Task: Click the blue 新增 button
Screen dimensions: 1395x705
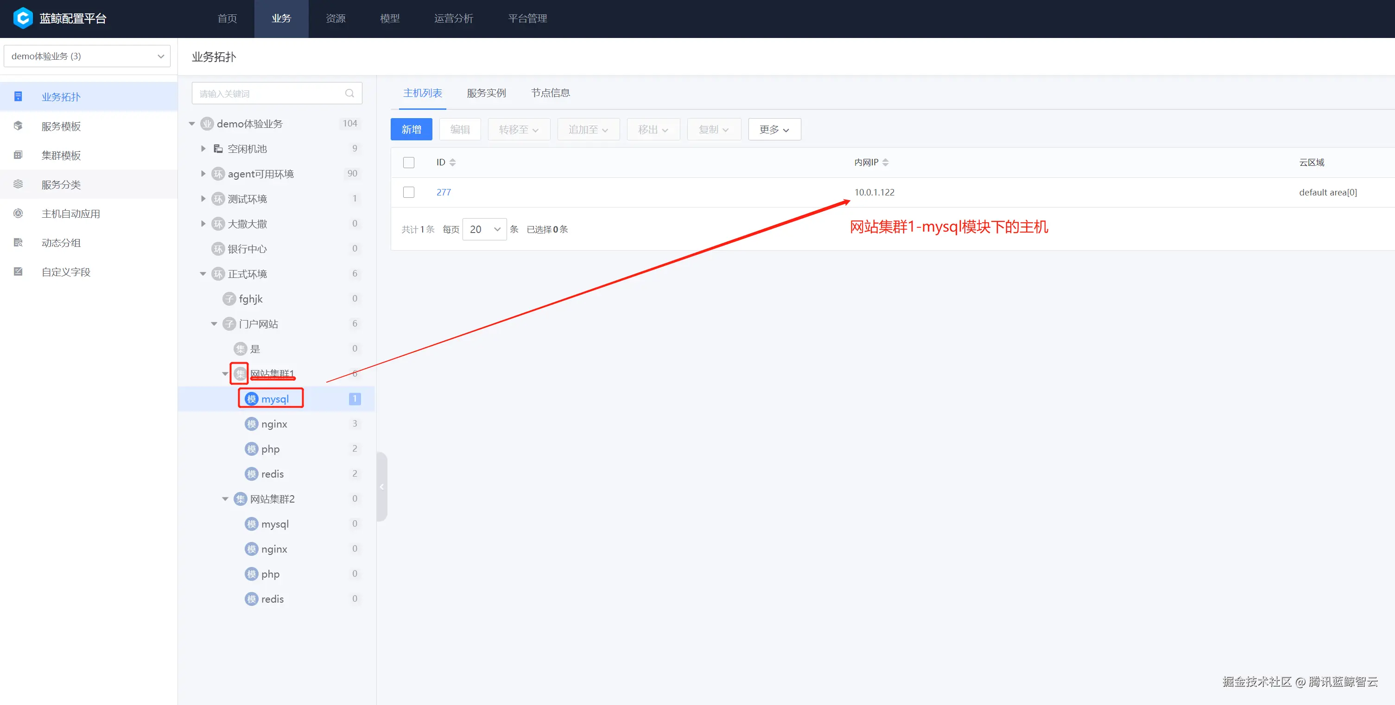Action: tap(411, 129)
